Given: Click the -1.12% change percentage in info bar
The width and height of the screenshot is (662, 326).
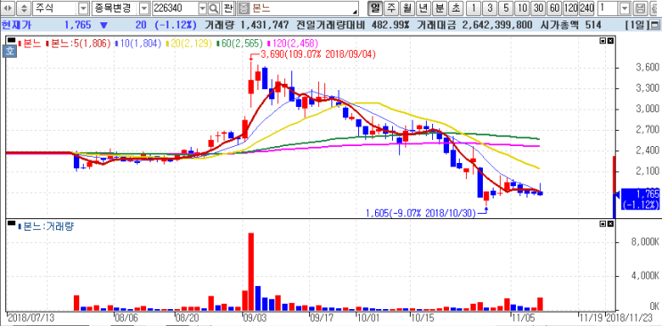Looking at the screenshot, I should click(176, 25).
